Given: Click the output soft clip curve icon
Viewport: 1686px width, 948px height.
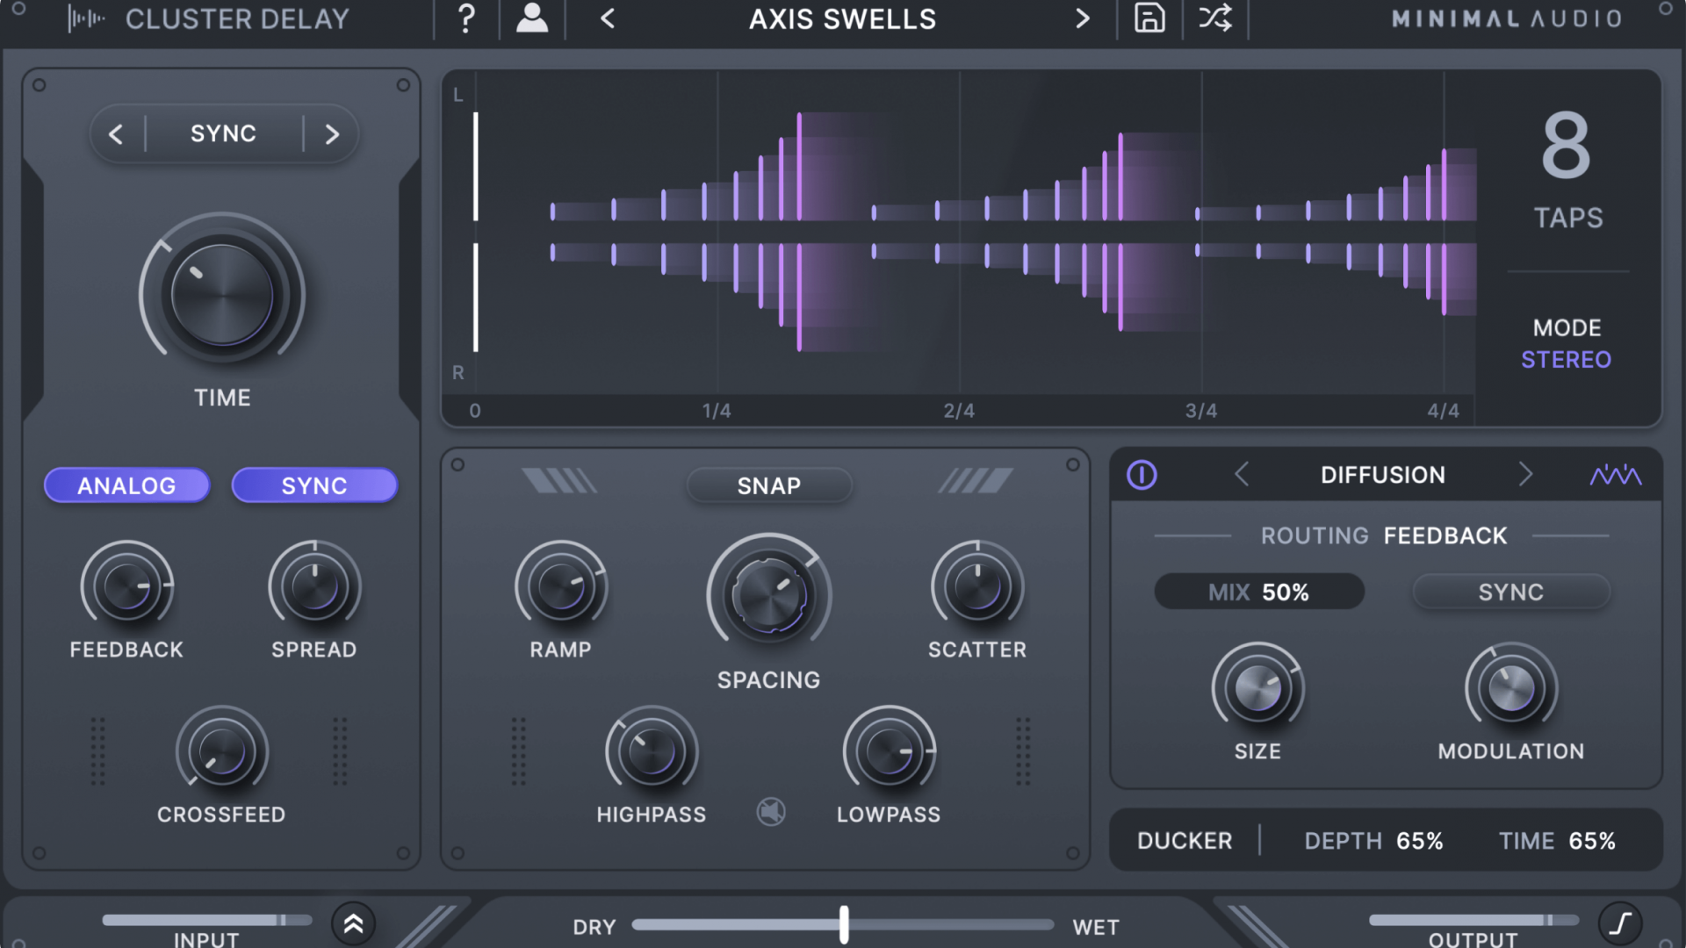Looking at the screenshot, I should point(1620,923).
